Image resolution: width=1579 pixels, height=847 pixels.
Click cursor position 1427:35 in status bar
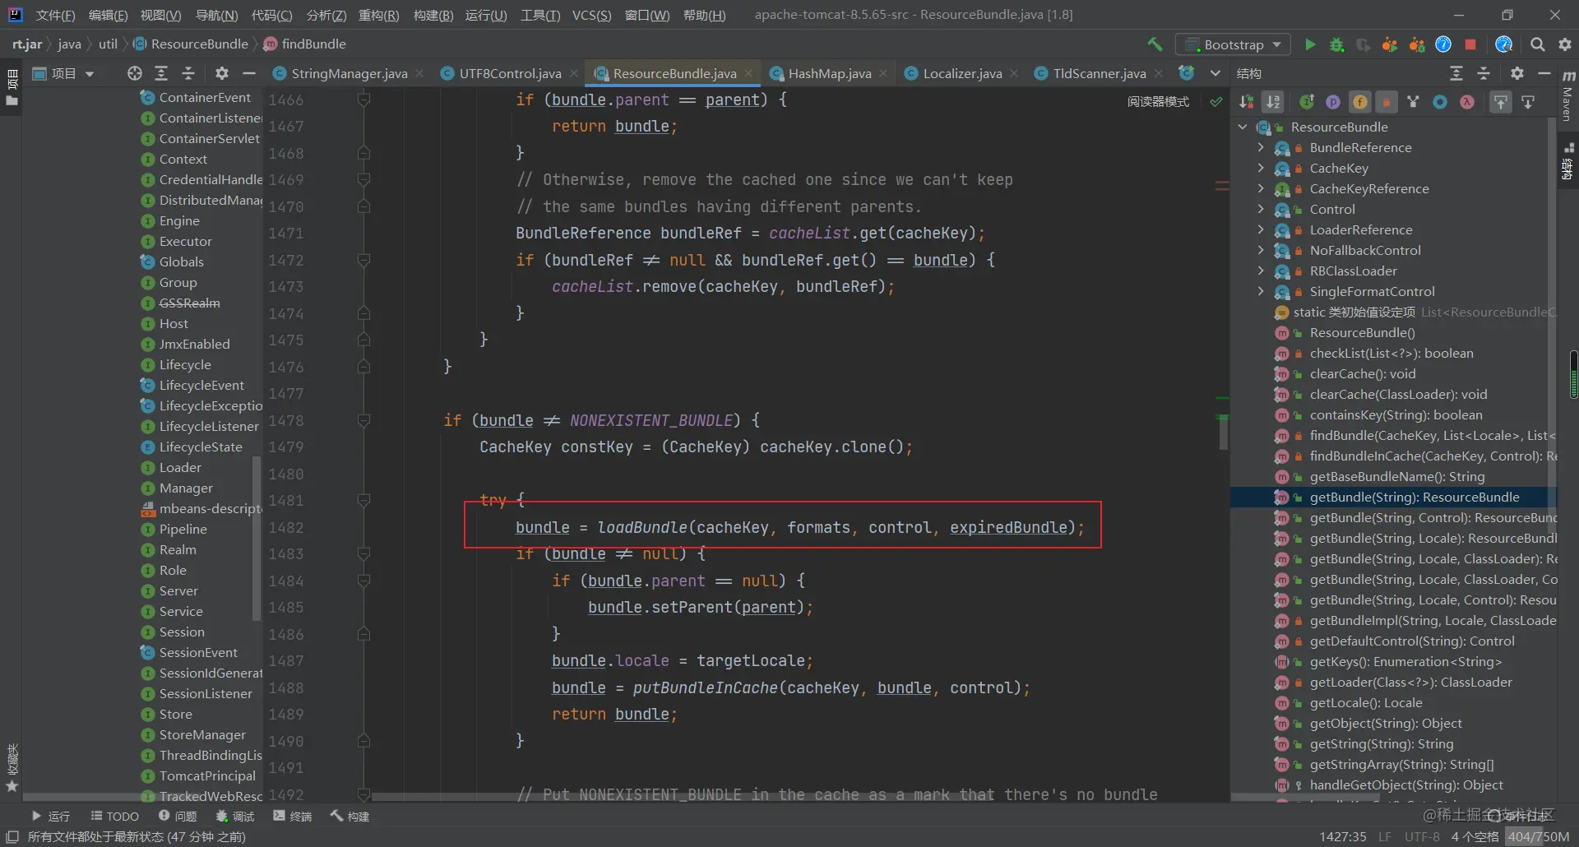(x=1342, y=836)
